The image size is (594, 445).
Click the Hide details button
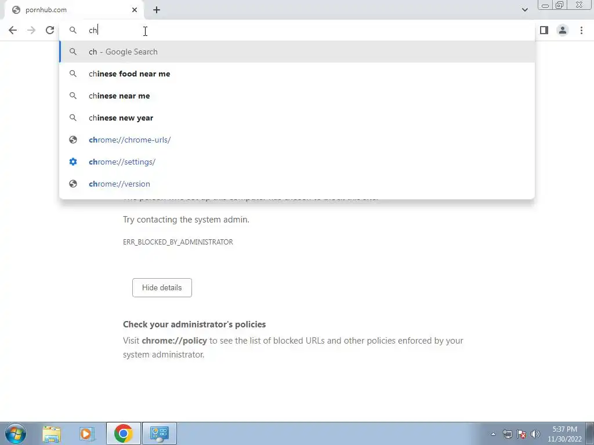click(162, 287)
